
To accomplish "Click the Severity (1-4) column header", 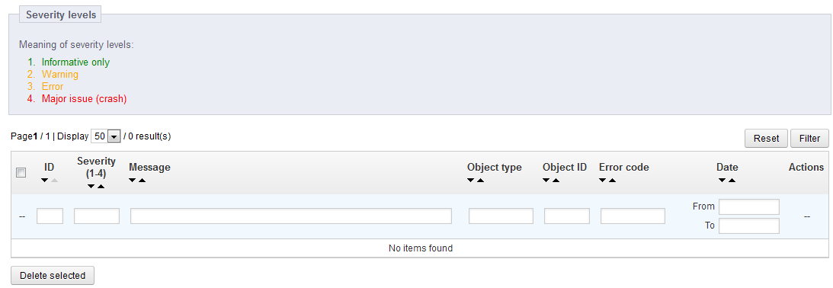I will pyautogui.click(x=96, y=167).
